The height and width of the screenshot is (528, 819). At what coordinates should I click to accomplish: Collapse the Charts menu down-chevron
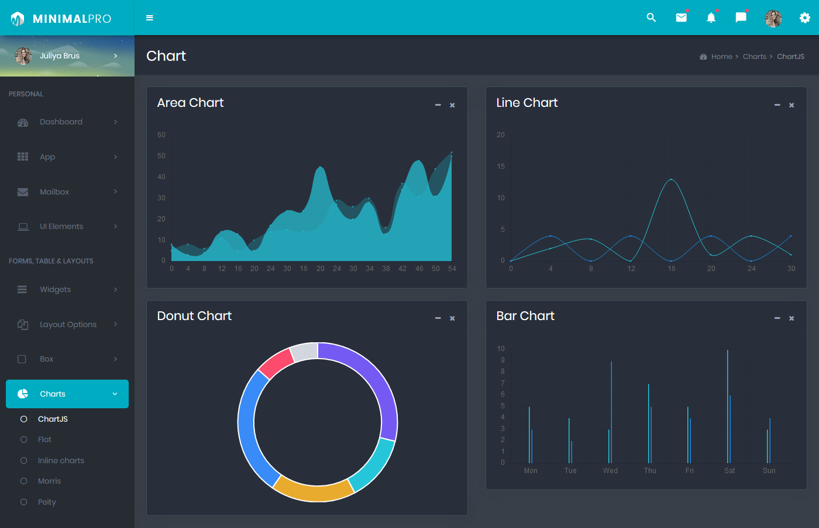pos(115,394)
